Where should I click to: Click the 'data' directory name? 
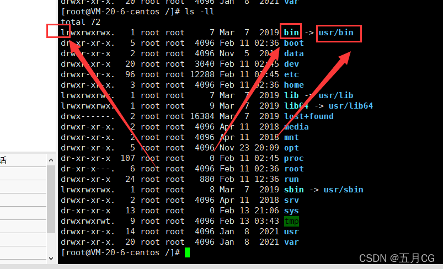[294, 53]
